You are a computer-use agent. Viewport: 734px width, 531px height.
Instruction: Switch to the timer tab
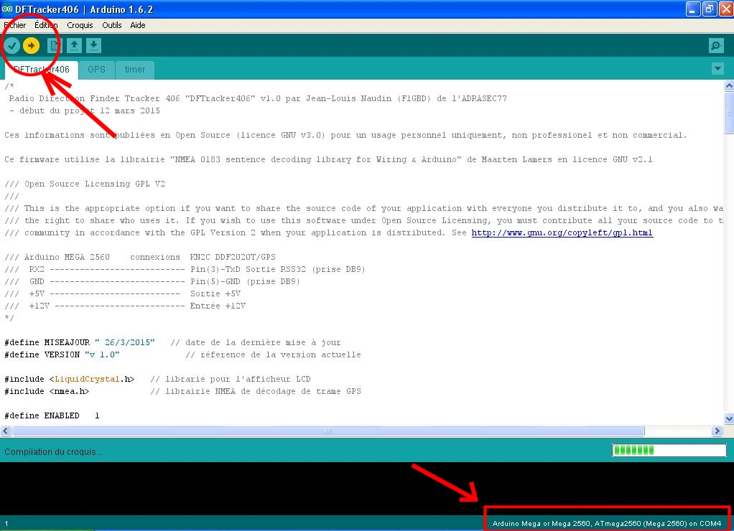[135, 70]
